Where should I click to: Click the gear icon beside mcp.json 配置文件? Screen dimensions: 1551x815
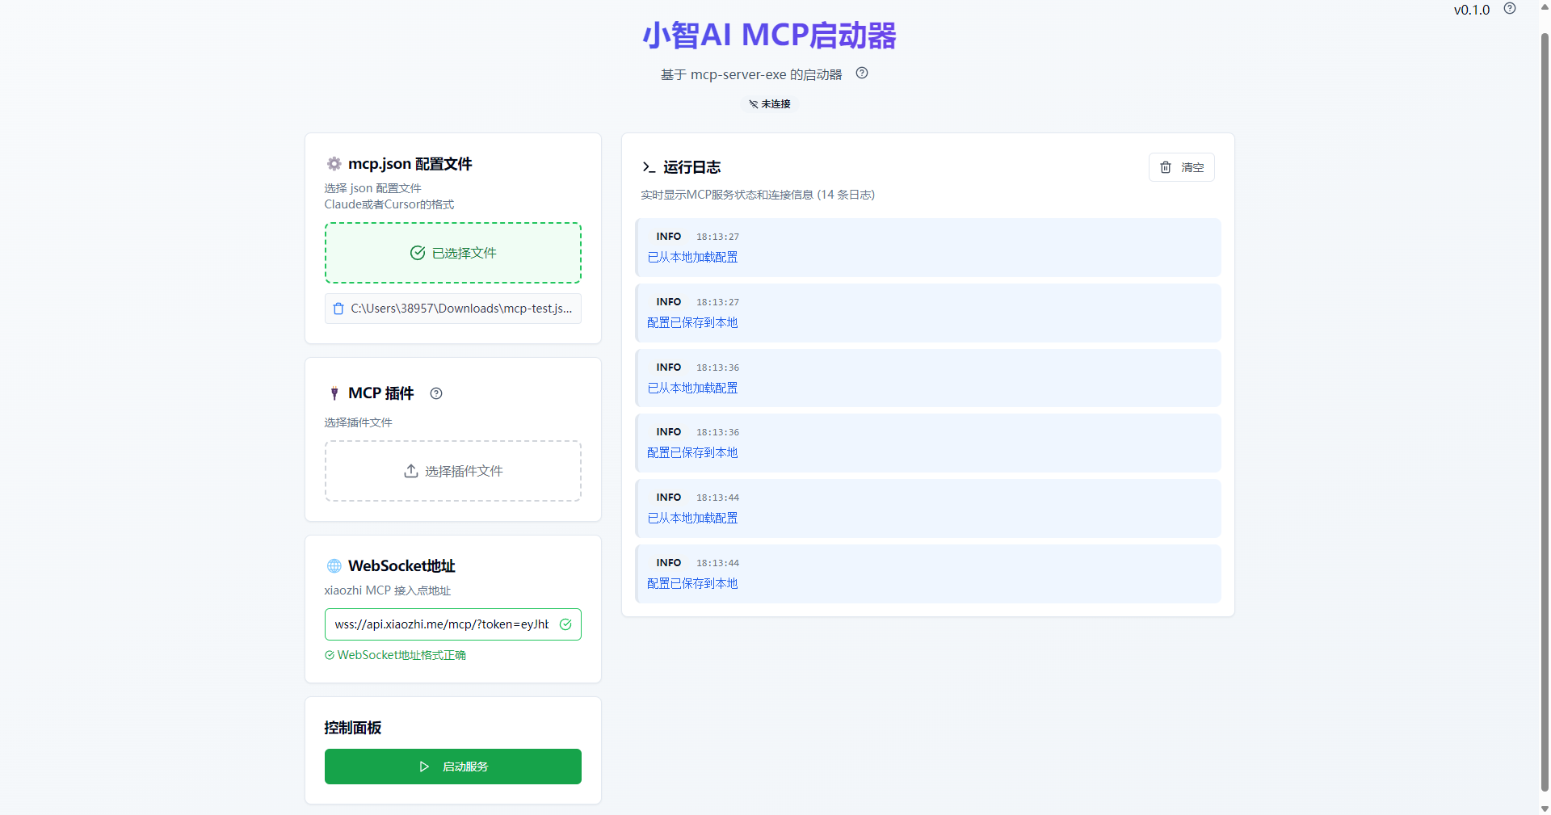coord(334,164)
